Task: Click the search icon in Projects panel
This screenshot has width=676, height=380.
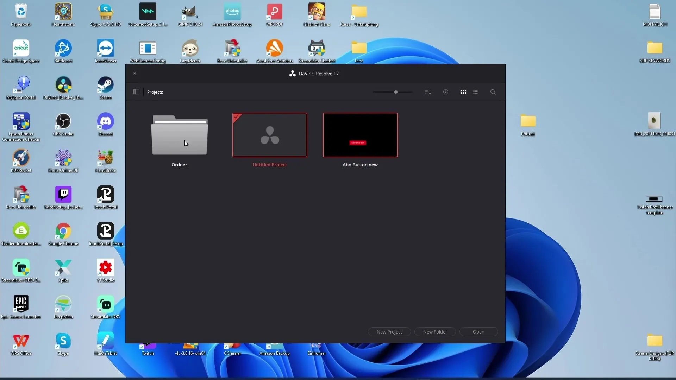Action: tap(493, 92)
